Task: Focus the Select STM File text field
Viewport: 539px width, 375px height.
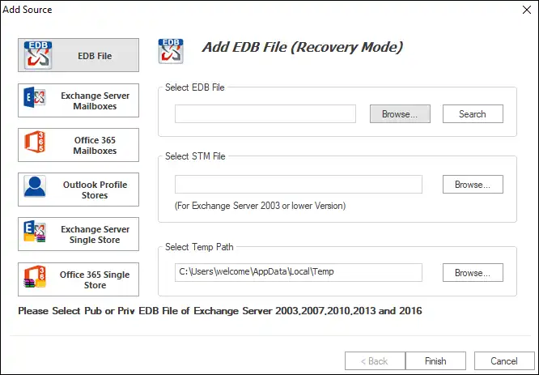Action: click(x=299, y=185)
